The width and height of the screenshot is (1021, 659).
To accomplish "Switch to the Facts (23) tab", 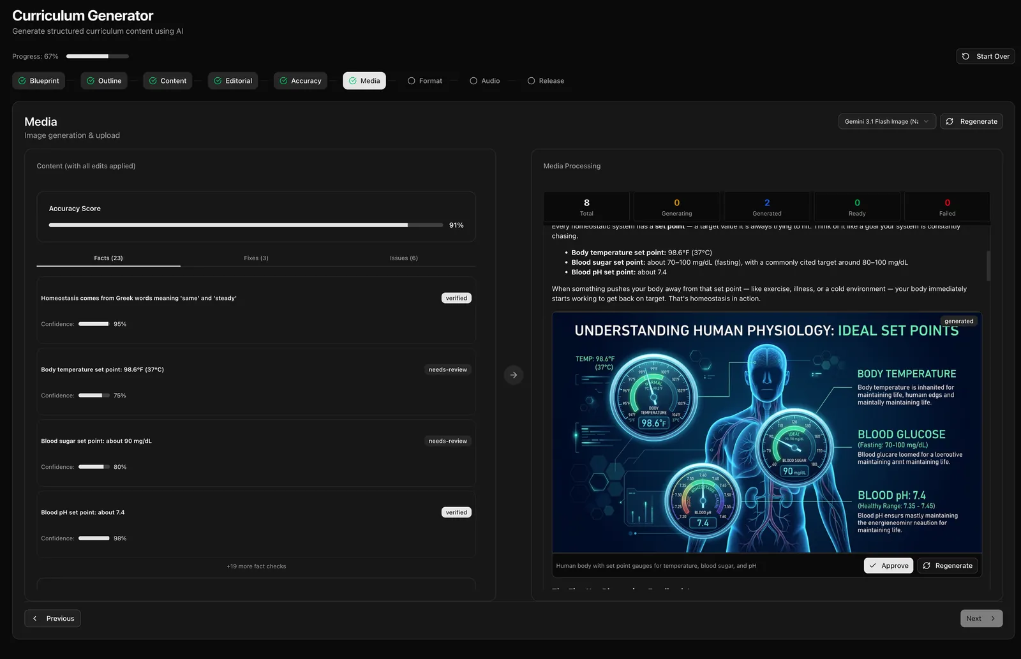I will [108, 258].
